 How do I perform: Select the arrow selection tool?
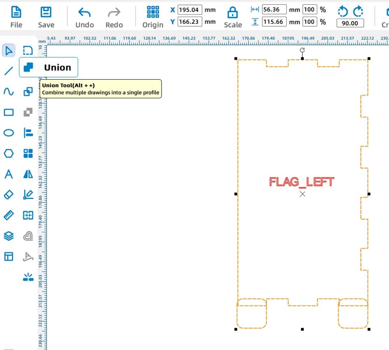(x=9, y=51)
